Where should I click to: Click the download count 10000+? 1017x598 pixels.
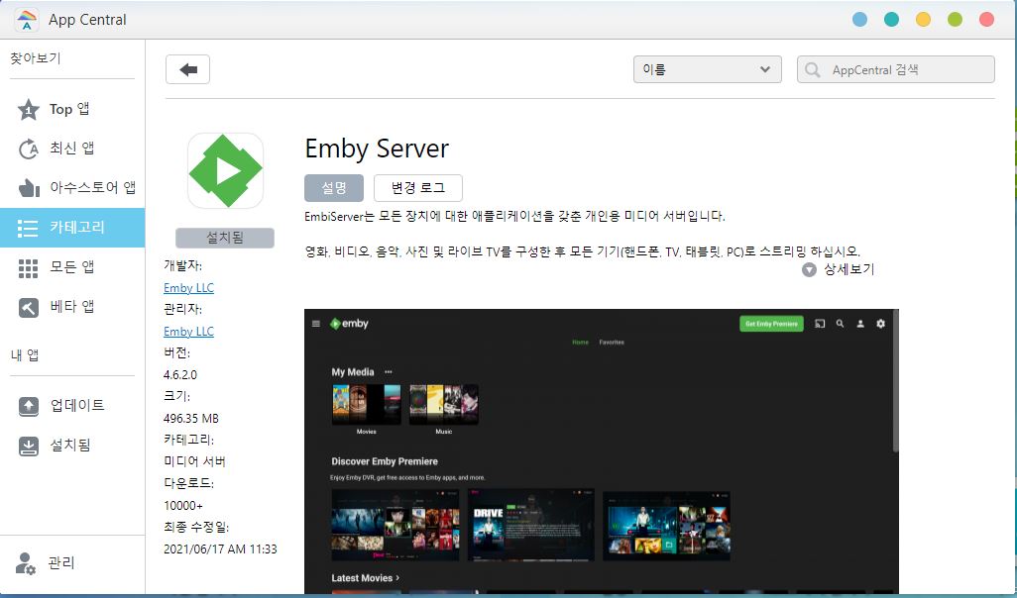tap(183, 505)
